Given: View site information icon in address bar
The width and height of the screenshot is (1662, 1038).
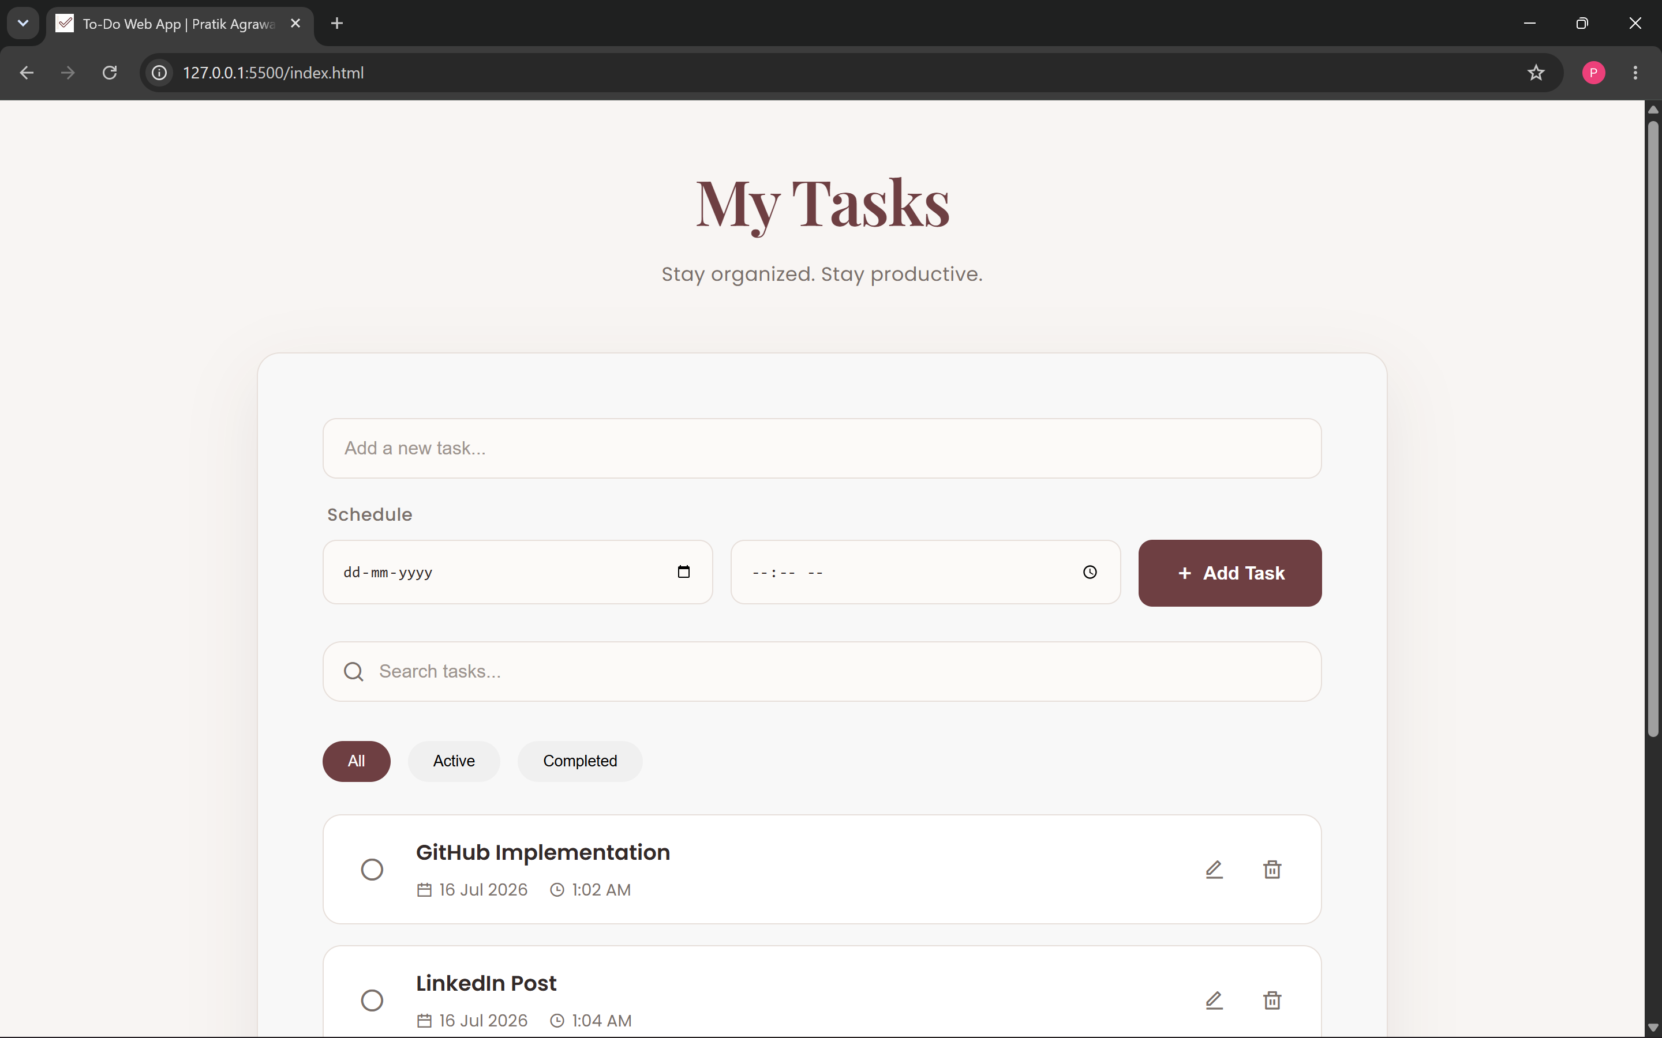Looking at the screenshot, I should 159,73.
